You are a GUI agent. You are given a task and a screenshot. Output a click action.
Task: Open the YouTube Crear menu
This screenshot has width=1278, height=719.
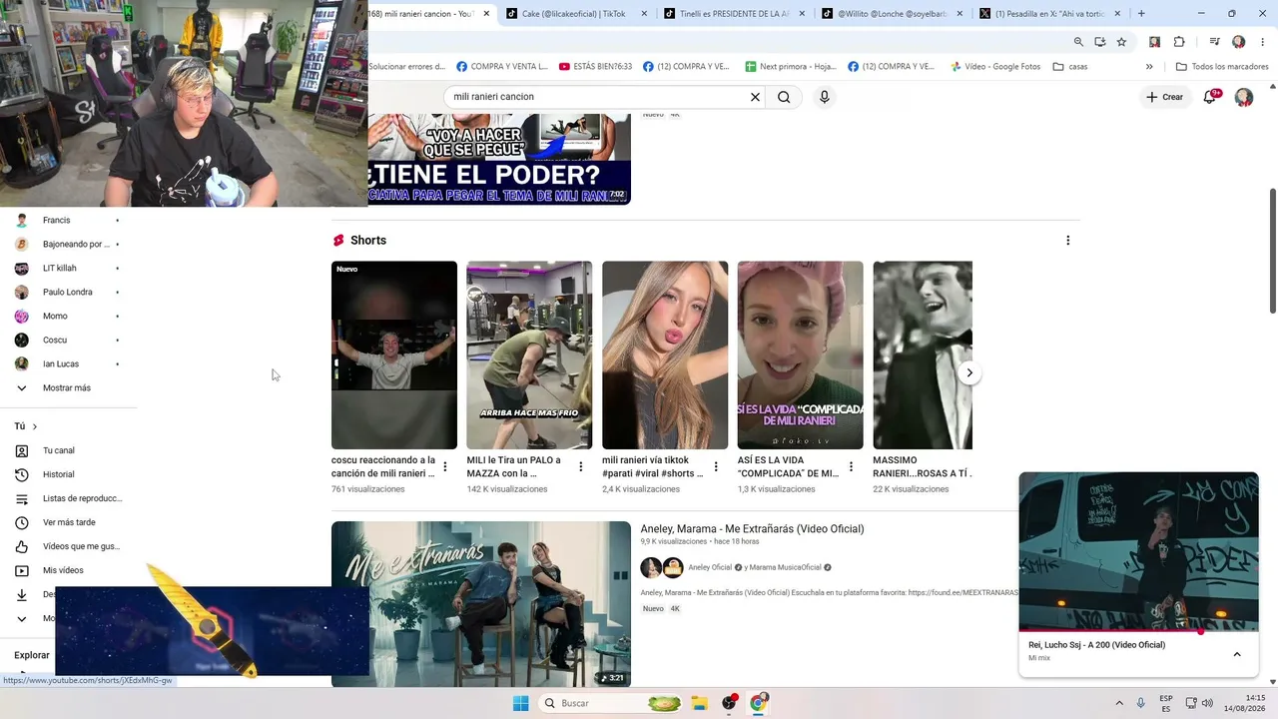click(x=1164, y=97)
